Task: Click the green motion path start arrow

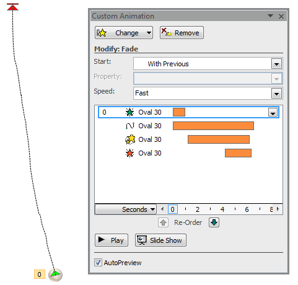Action: 55,274
